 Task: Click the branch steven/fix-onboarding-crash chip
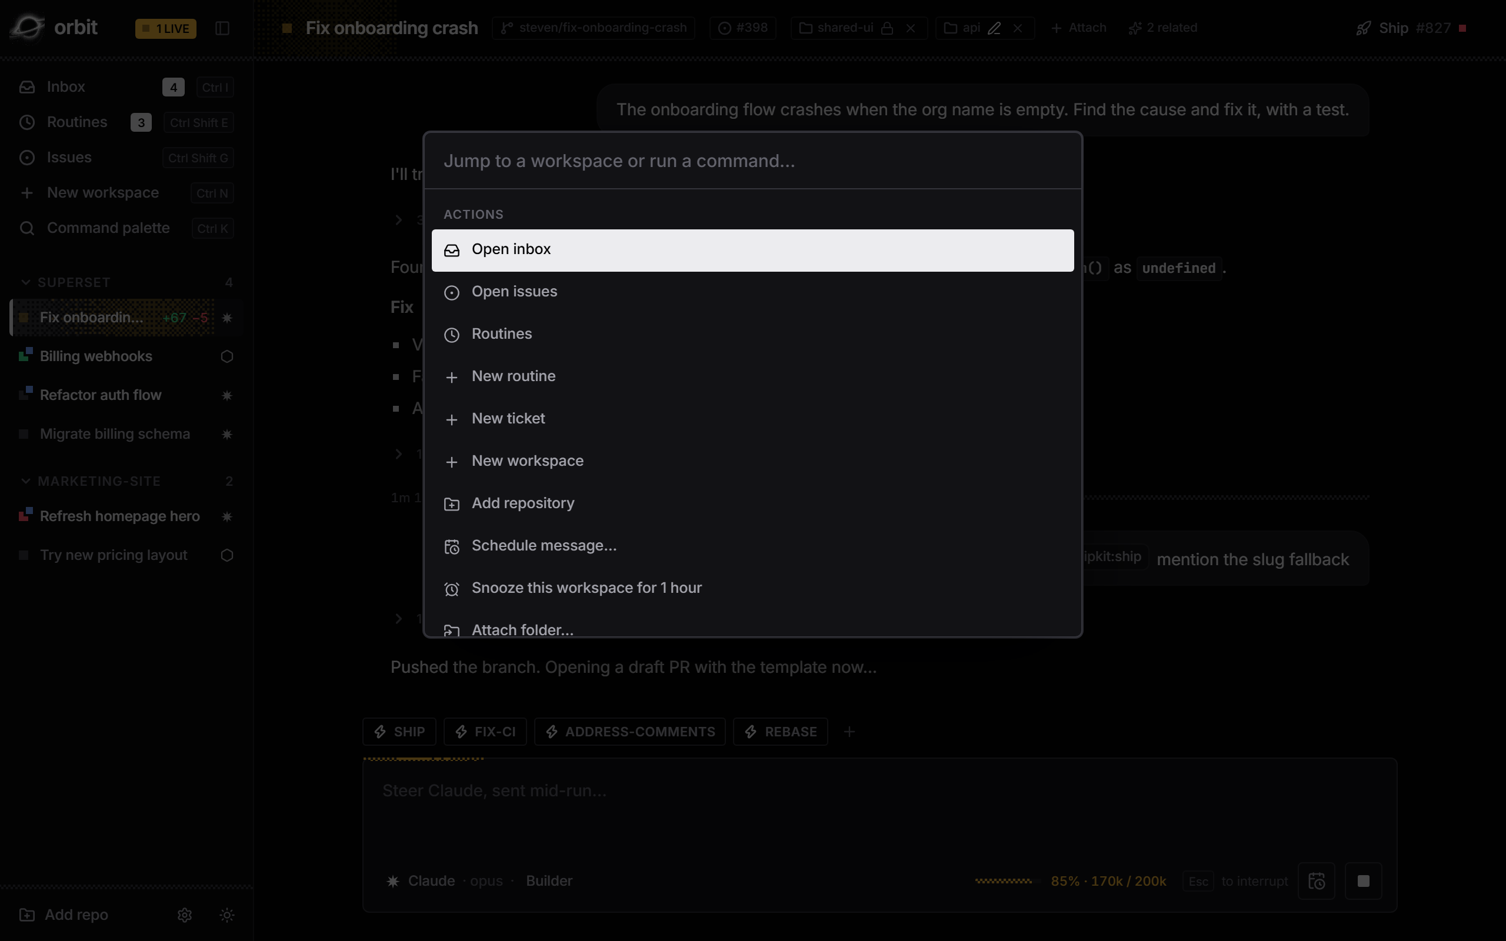594,28
